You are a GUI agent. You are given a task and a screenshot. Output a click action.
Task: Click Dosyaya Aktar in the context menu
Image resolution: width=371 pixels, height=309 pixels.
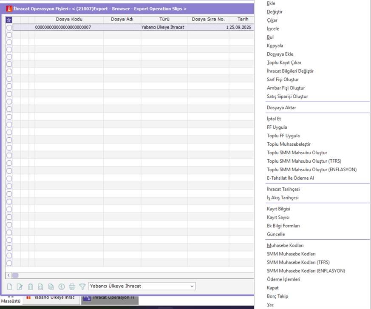click(x=281, y=108)
